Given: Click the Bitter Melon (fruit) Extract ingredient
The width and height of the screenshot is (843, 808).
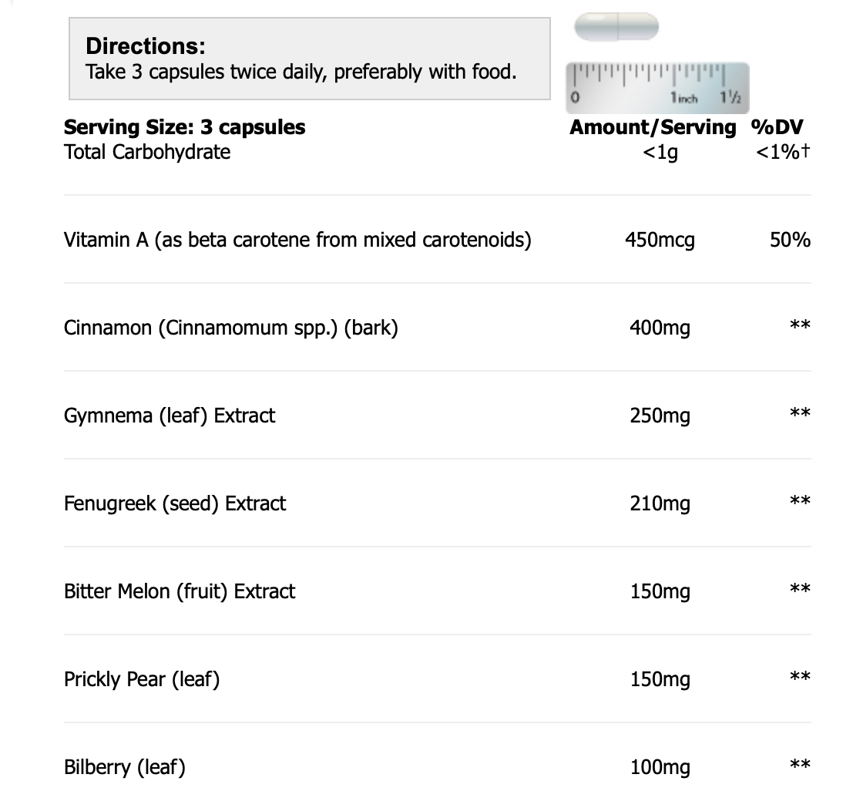Looking at the screenshot, I should click(180, 591).
